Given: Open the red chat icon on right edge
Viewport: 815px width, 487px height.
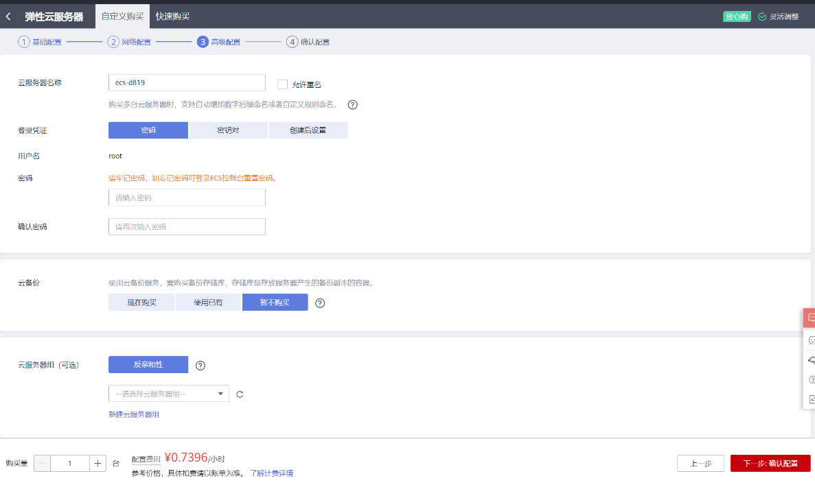Looking at the screenshot, I should coord(811,318).
